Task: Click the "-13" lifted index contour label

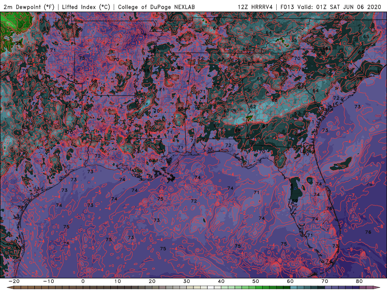Action: (136, 43)
